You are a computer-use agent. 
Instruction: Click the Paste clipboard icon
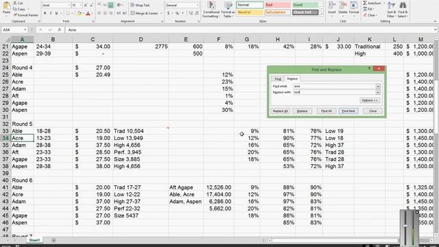pos(6,5)
